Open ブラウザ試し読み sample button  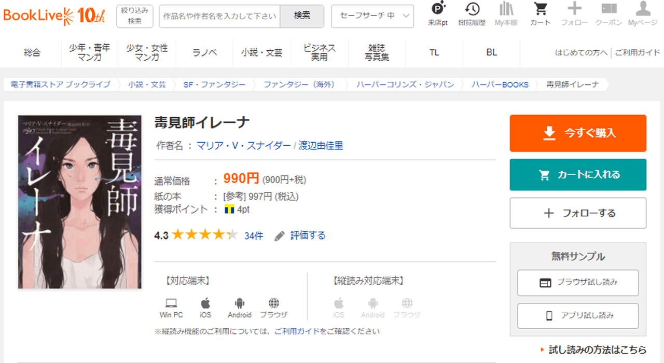pyautogui.click(x=578, y=283)
